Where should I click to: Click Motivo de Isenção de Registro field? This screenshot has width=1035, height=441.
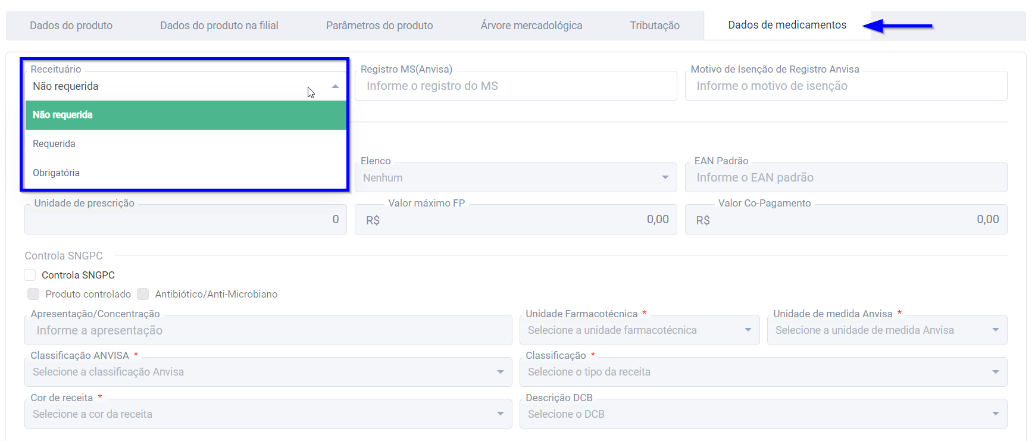(x=846, y=86)
